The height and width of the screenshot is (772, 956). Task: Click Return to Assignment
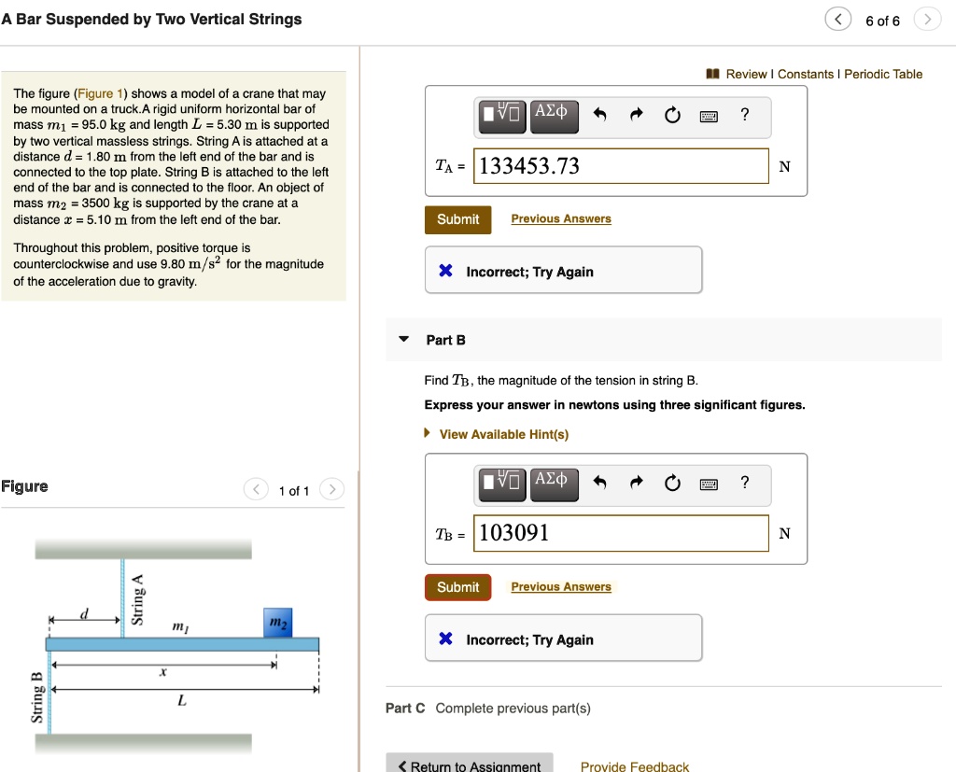point(470,765)
